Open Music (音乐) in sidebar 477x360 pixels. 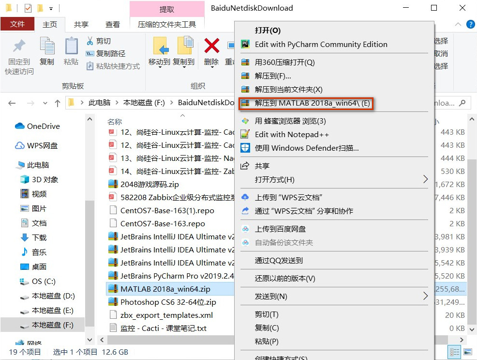tap(33, 252)
